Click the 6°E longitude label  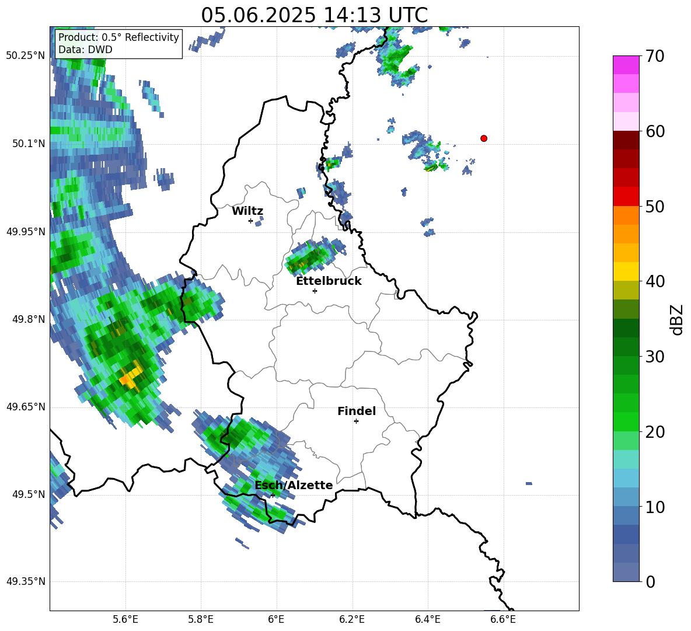(x=276, y=619)
